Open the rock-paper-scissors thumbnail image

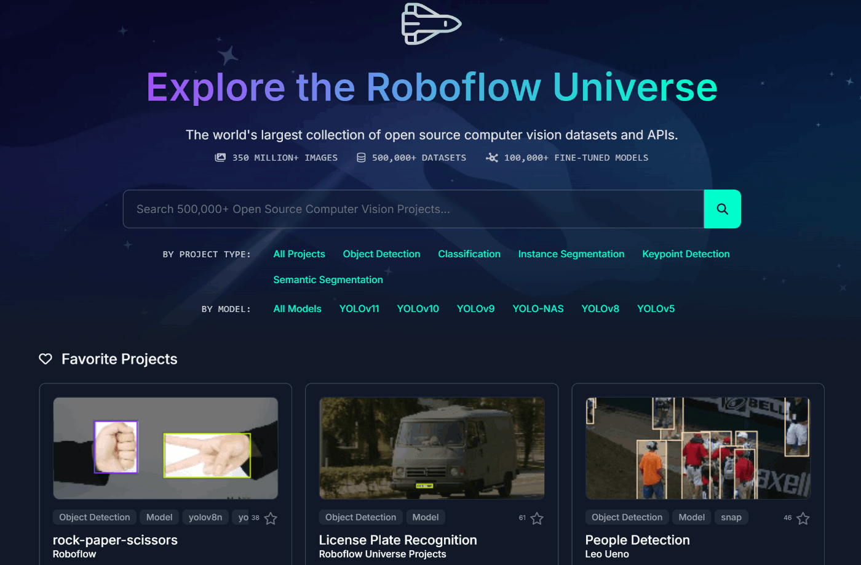tap(165, 448)
